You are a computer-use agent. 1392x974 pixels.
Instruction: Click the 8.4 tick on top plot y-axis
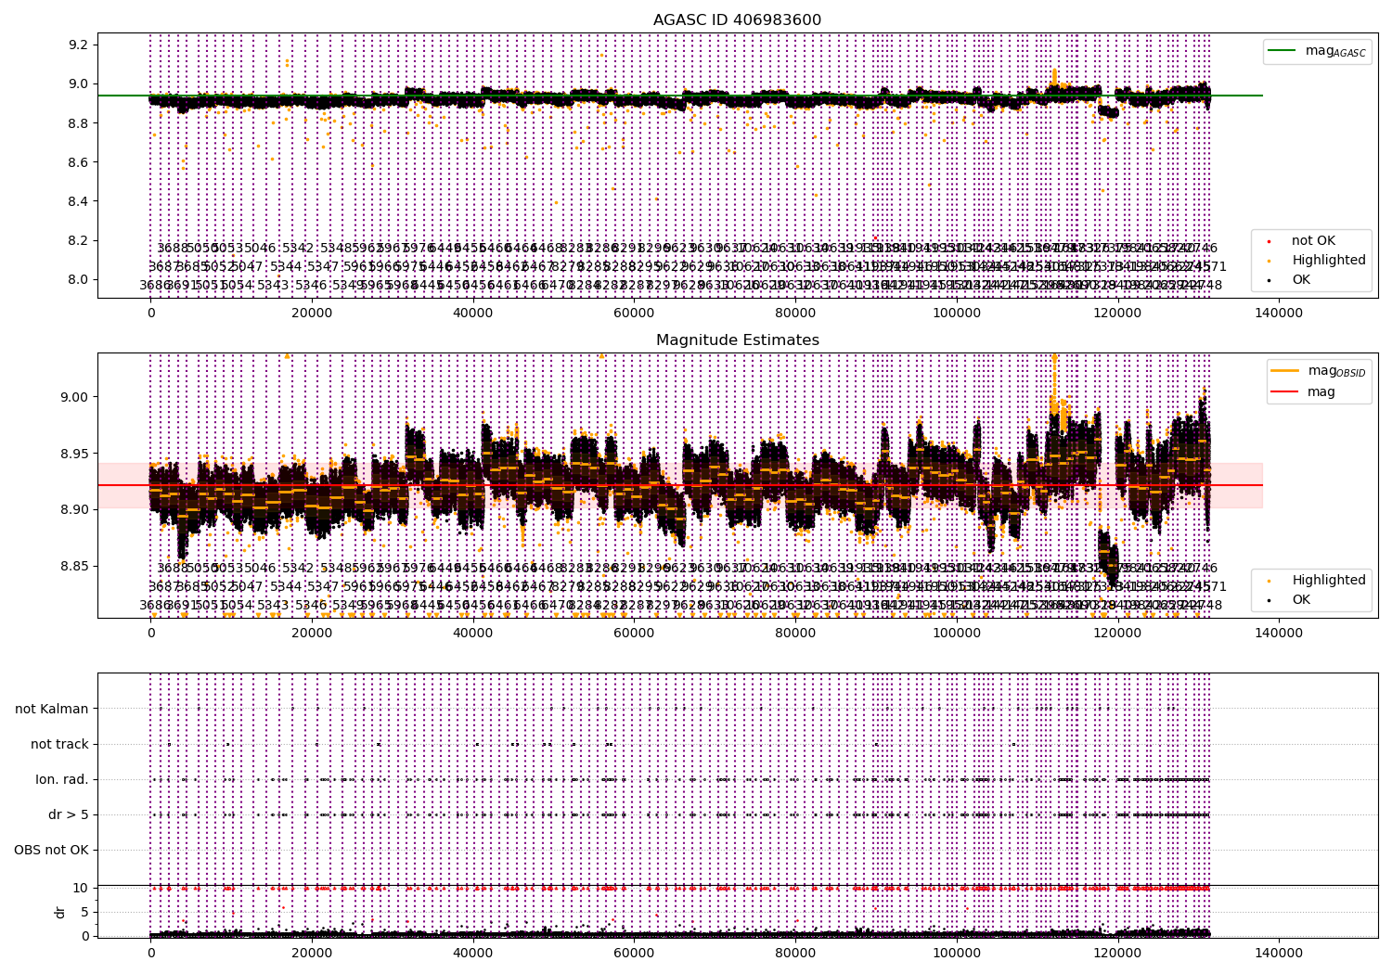pos(79,201)
